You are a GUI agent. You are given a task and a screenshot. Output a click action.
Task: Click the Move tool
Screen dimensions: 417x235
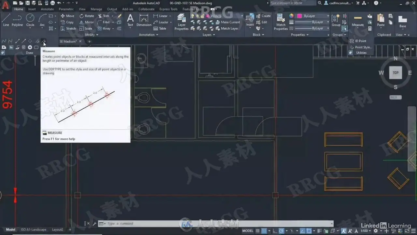coord(67,16)
